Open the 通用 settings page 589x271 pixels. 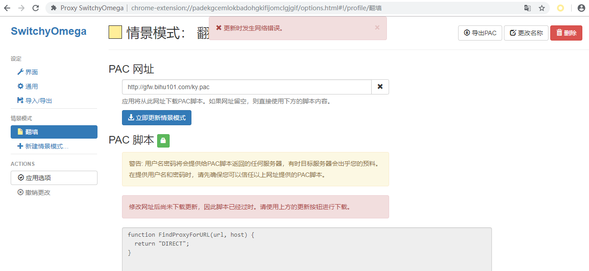tap(27, 86)
